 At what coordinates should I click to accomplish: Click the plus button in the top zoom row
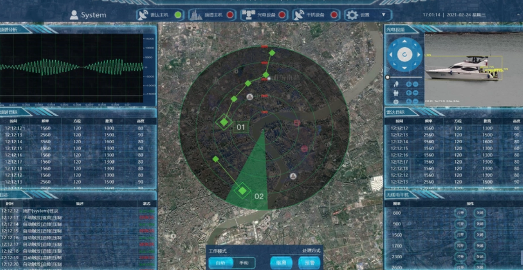tap(409, 84)
